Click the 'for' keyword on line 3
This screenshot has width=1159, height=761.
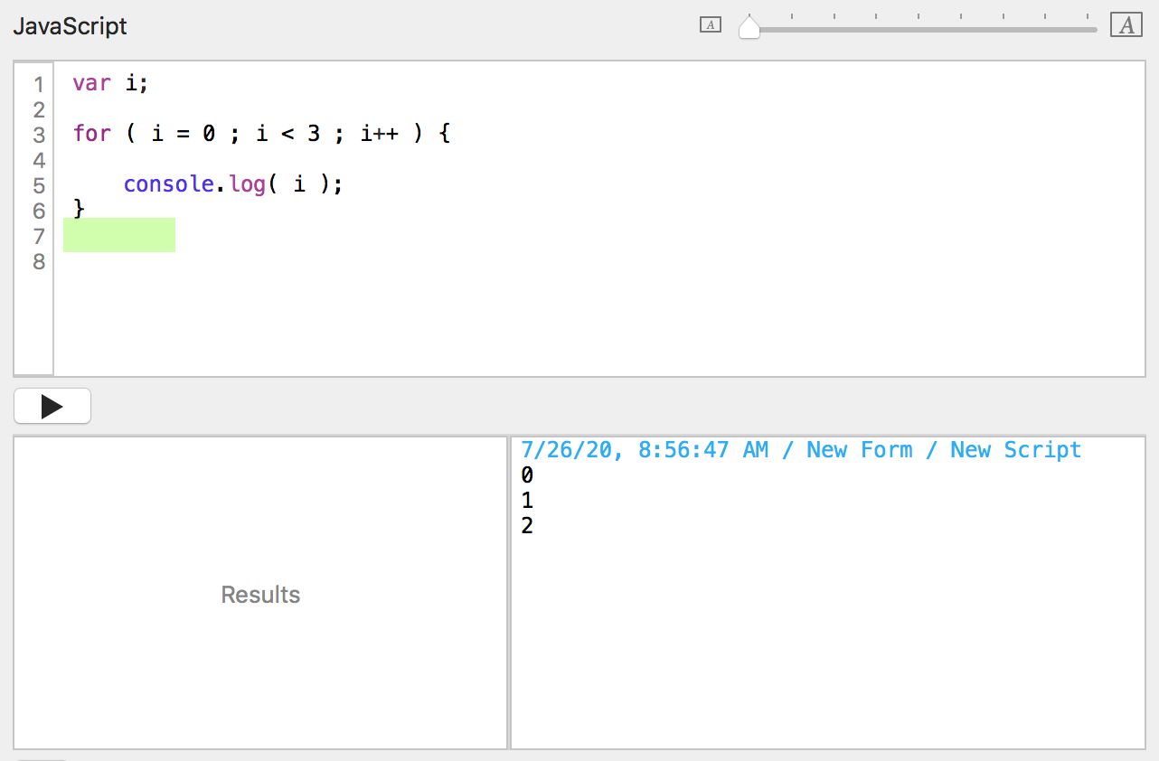click(91, 134)
